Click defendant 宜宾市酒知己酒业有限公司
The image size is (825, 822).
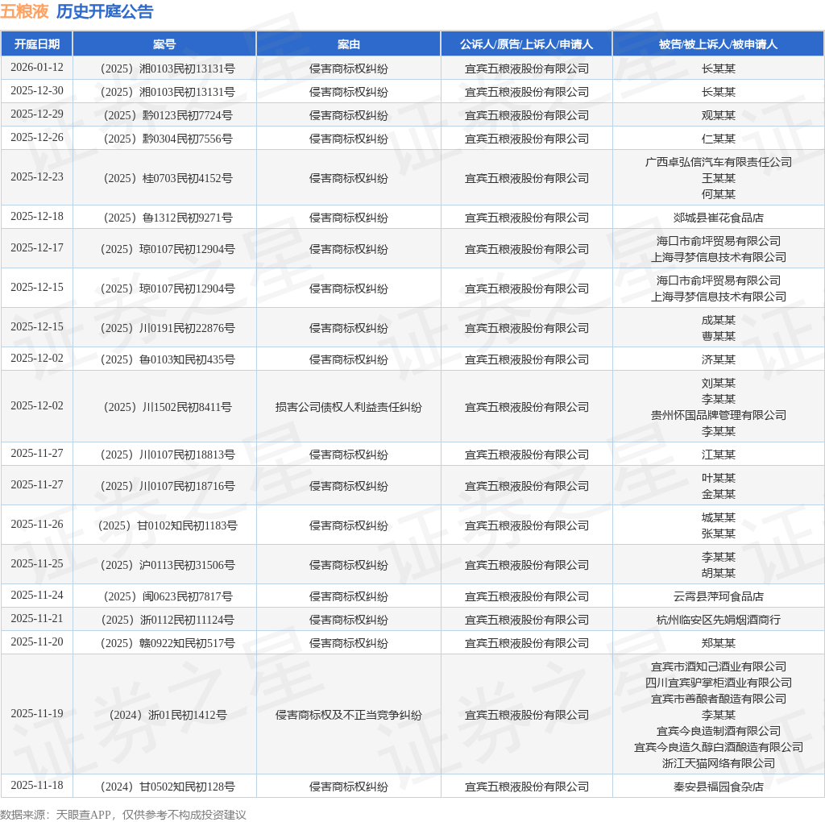[718, 666]
